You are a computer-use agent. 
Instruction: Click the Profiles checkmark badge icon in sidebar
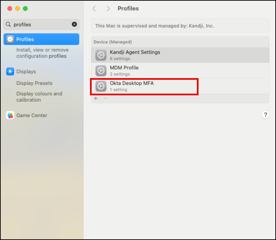point(10,39)
